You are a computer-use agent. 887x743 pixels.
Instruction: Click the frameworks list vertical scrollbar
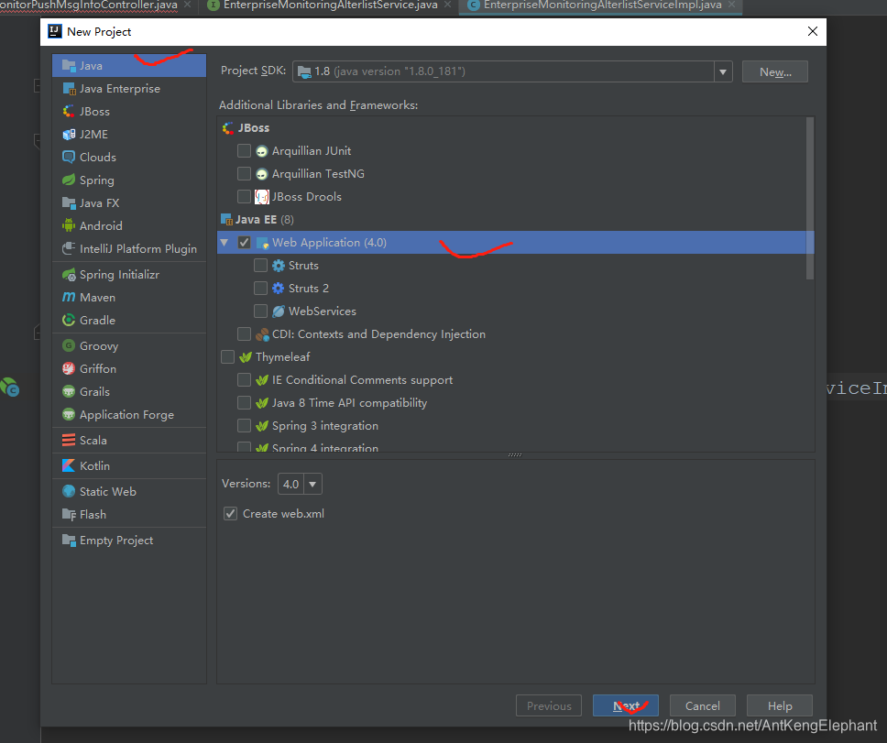(x=810, y=199)
